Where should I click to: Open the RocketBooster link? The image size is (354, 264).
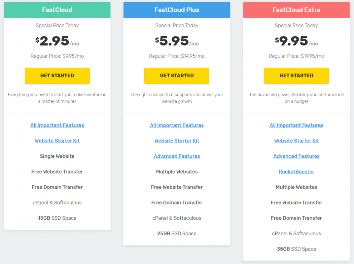point(297,172)
